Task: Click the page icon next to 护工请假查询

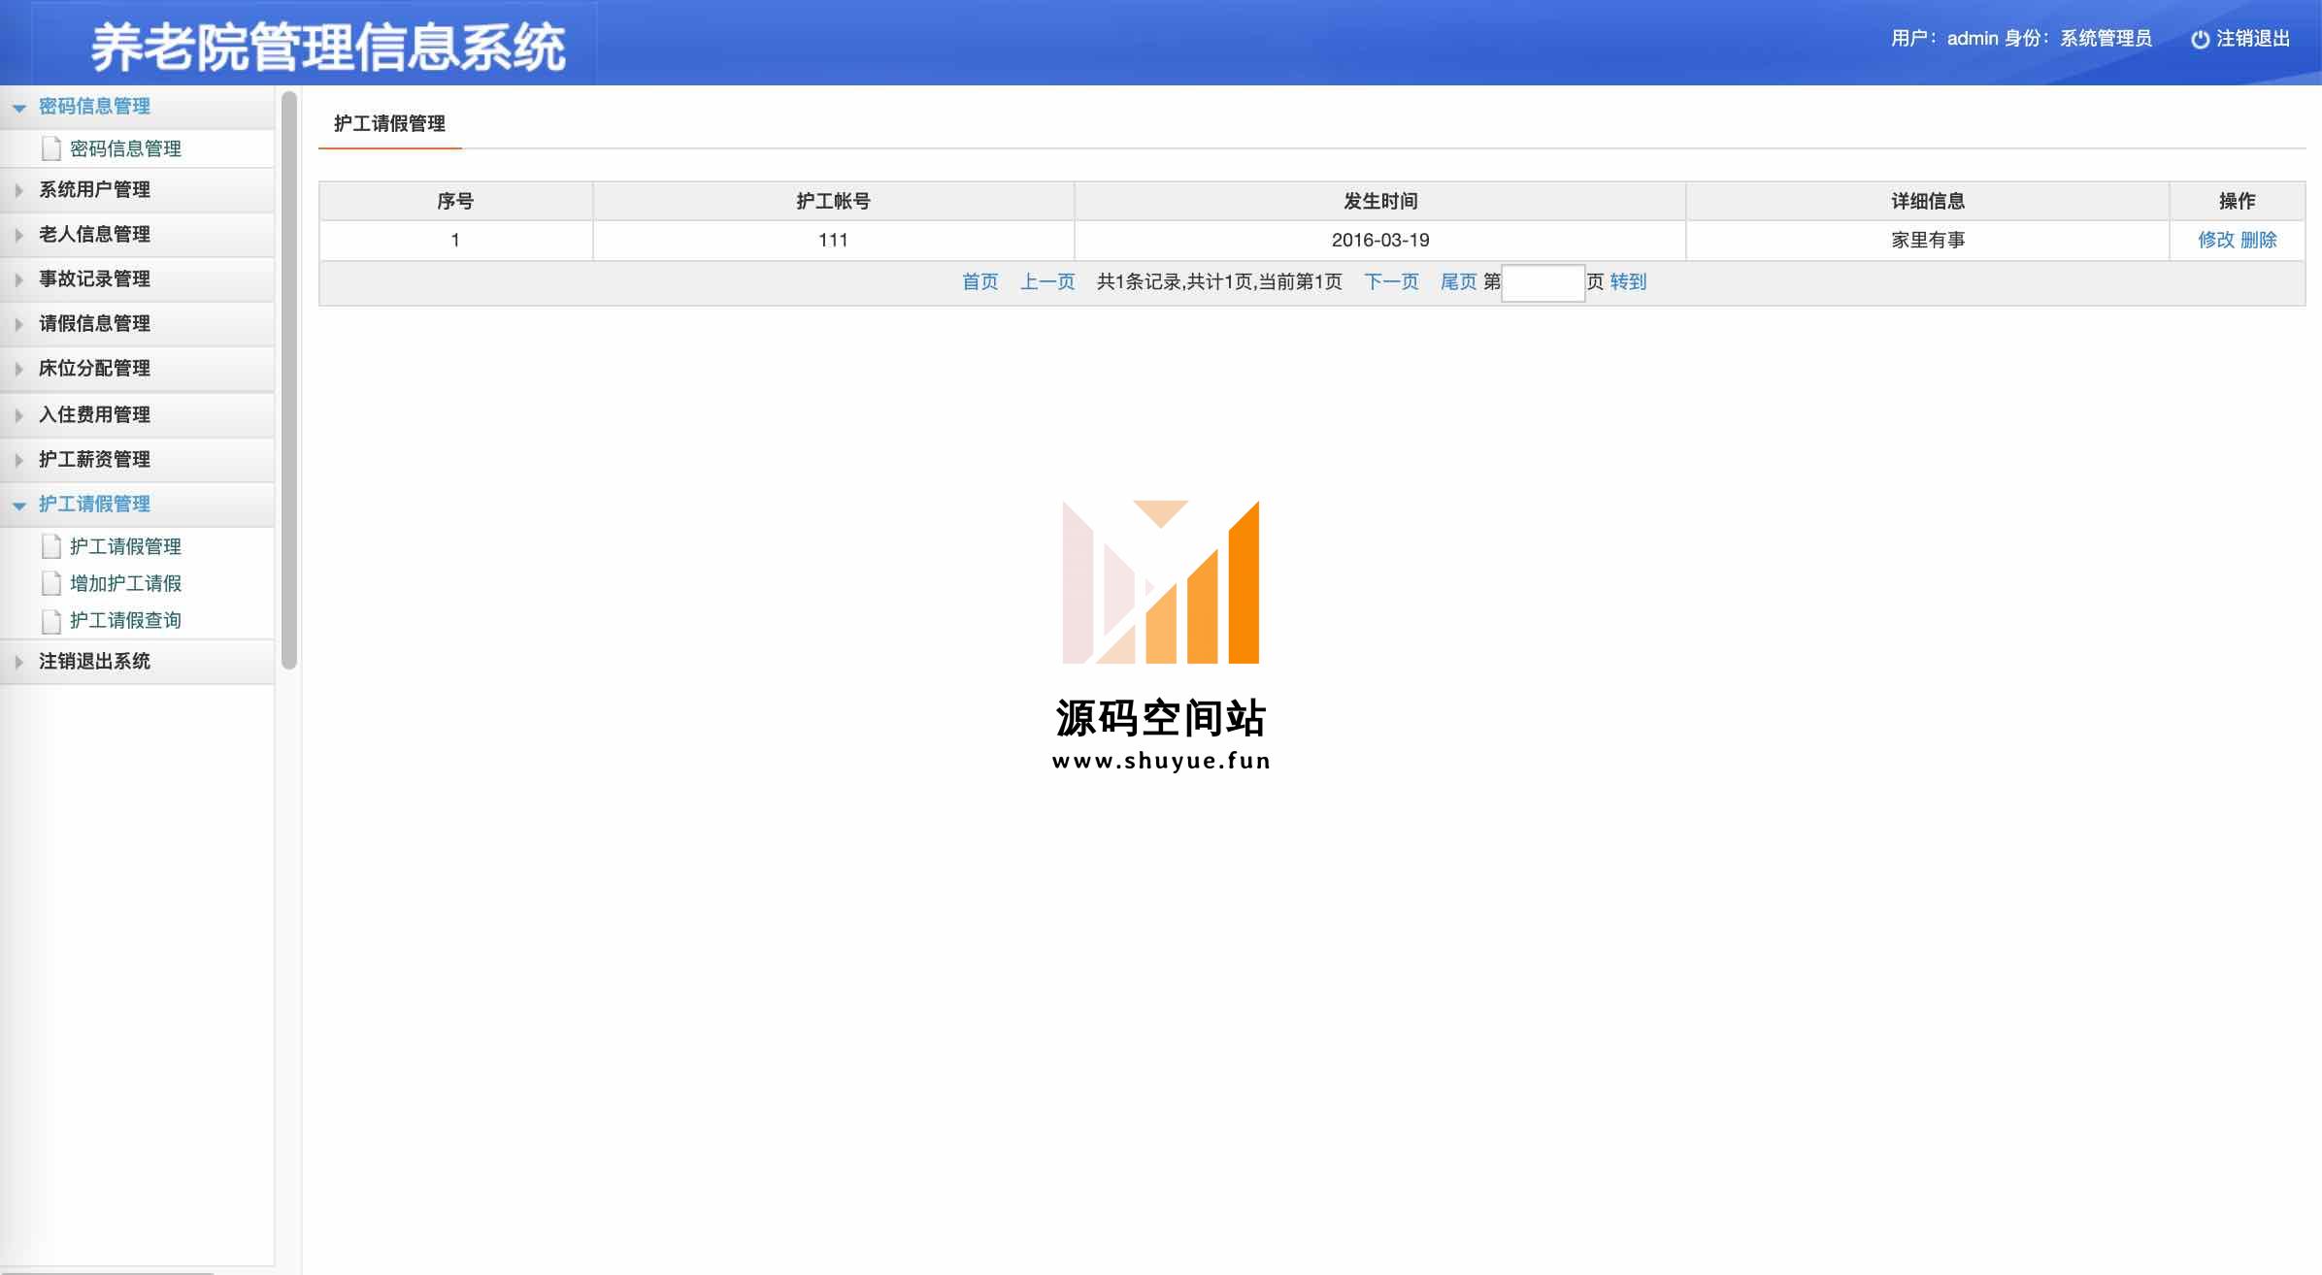Action: (x=51, y=620)
